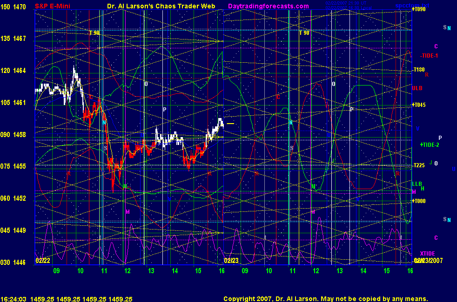457x302 pixels.
Task: Click the "14" hour label of 02/22 session
Action: point(175,270)
